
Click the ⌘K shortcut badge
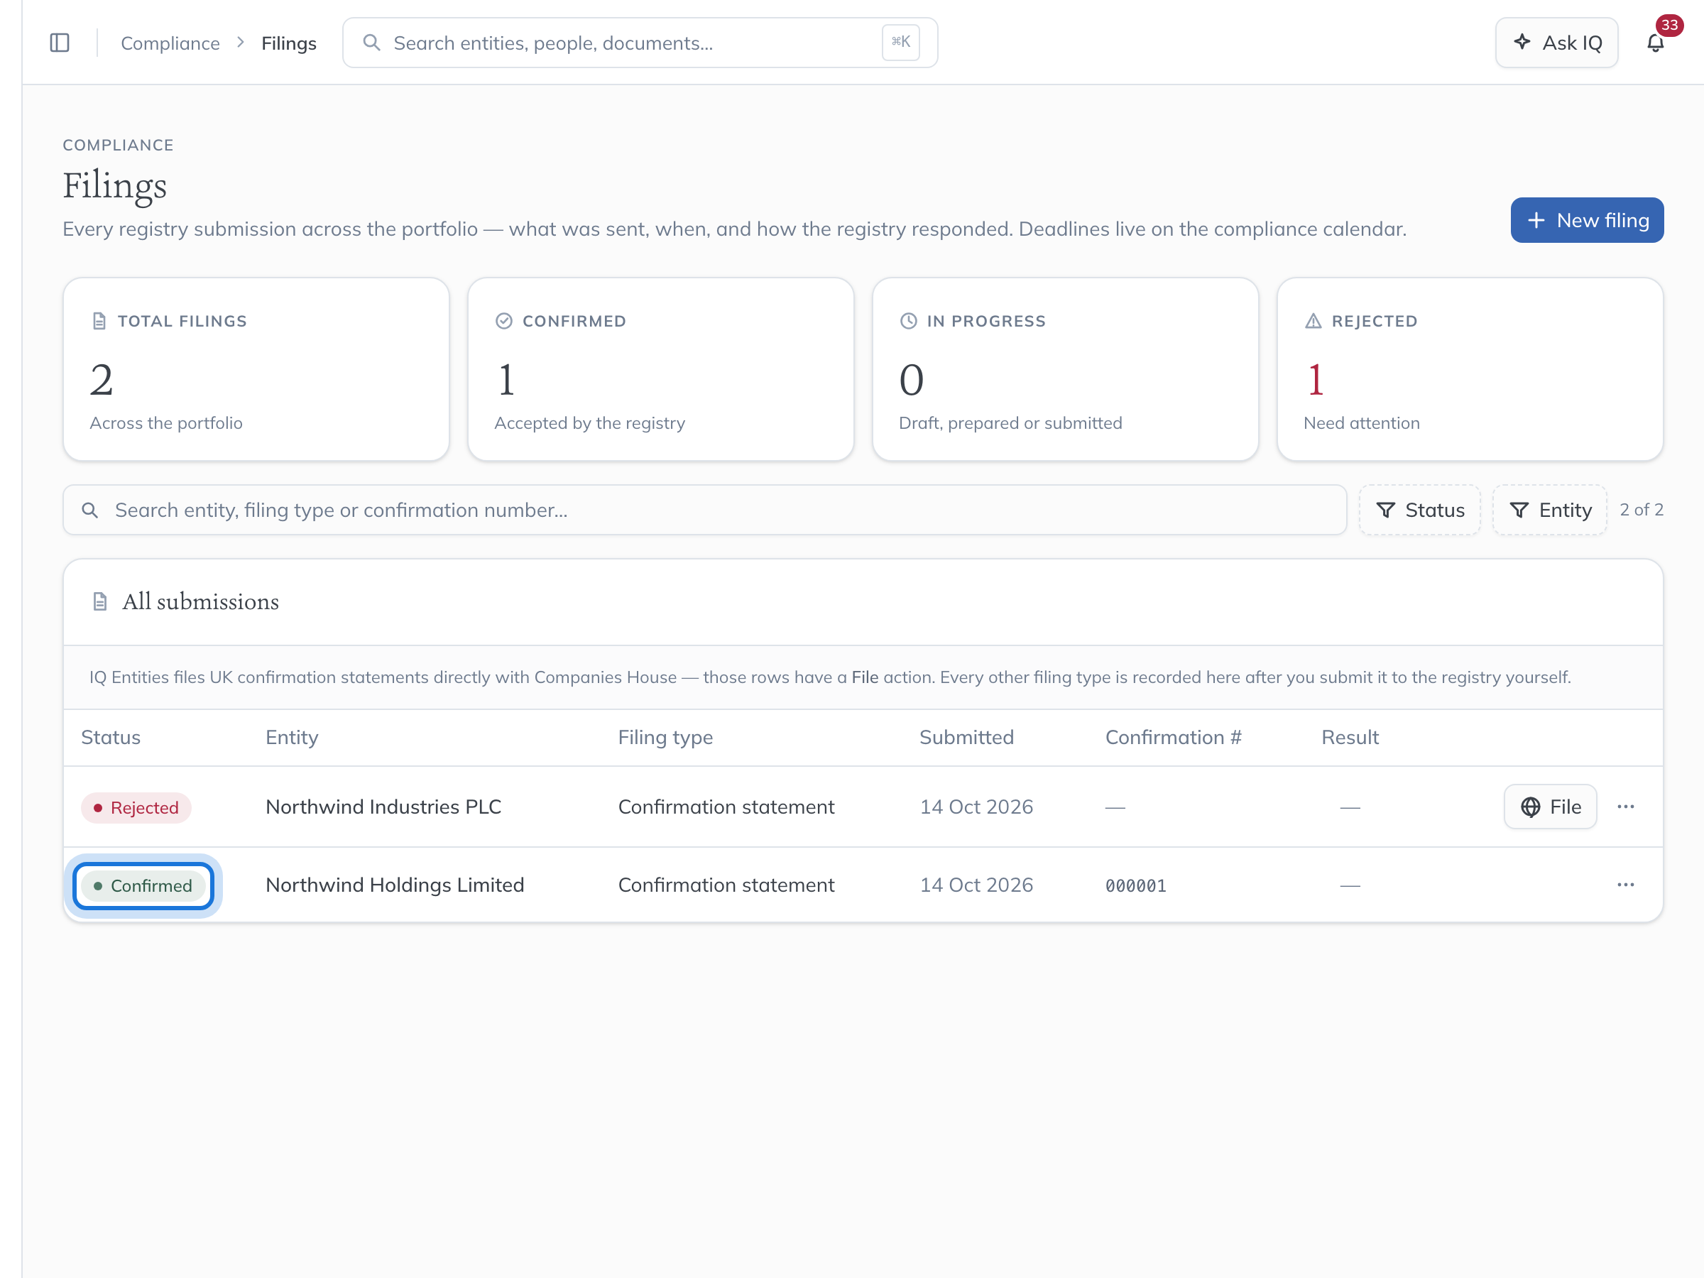[x=900, y=43]
